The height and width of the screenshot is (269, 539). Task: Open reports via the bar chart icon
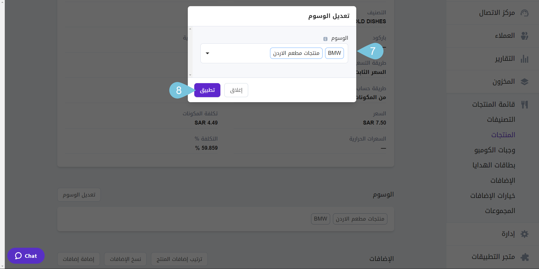[524, 59]
